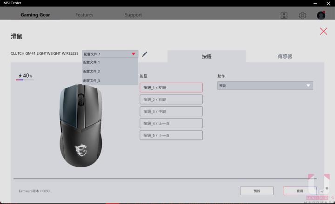Image resolution: width=335 pixels, height=204 pixels.
Task: Close the mouse panel with red X
Action: coord(323,32)
